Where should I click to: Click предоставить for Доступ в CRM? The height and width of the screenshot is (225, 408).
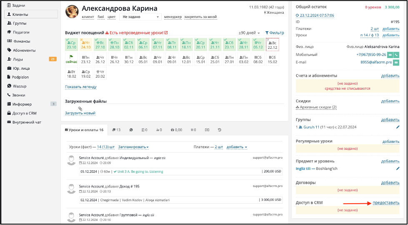(386, 202)
